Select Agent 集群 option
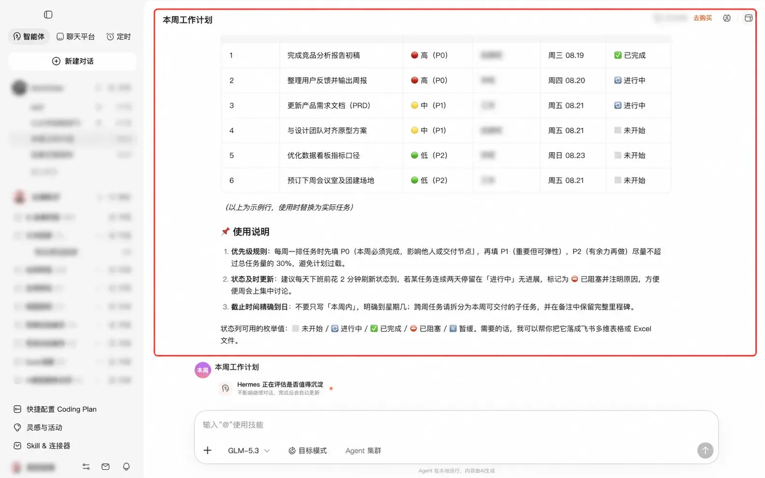Screen dimensions: 765x478 pyautogui.click(x=363, y=451)
